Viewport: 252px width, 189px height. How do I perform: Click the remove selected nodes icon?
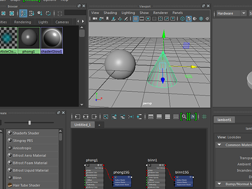pos(122,117)
